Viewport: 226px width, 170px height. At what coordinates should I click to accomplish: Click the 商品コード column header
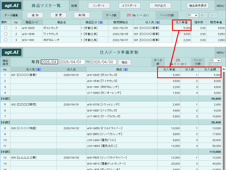click(32, 22)
